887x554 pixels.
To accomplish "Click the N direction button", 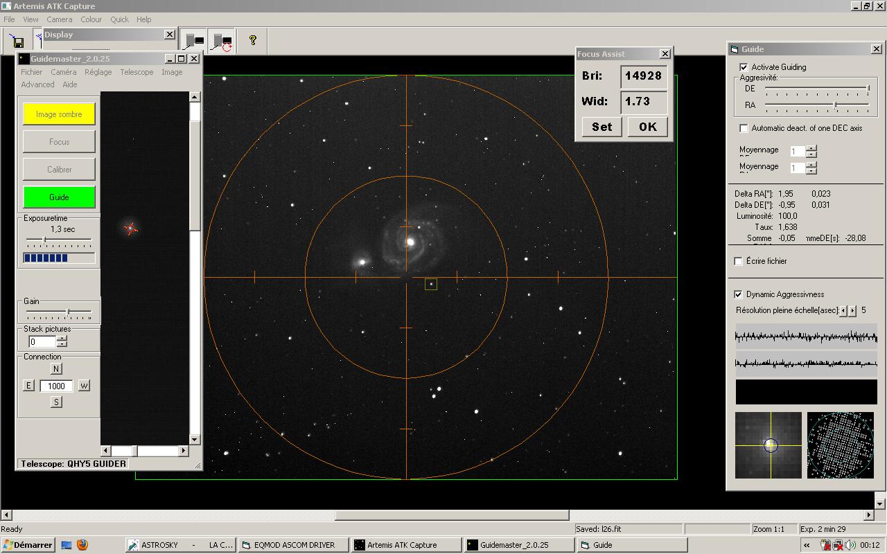I will pyautogui.click(x=56, y=369).
